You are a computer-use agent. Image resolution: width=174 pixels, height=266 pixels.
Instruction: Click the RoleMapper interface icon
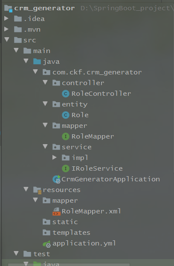coord(66,136)
